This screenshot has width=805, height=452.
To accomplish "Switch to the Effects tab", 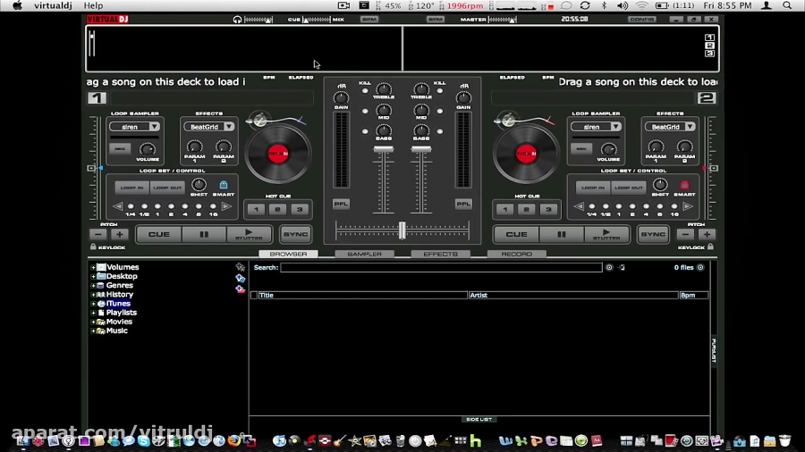I will 440,255.
